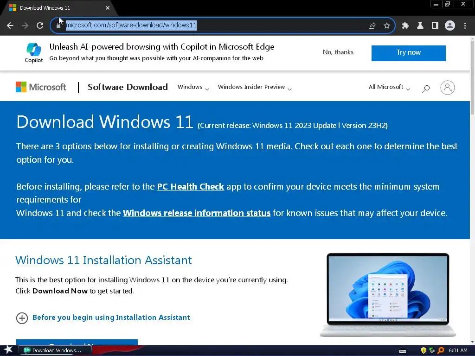Image resolution: width=475 pixels, height=356 pixels.
Task: Click the Windows 11 laptop image
Action: (x=388, y=295)
